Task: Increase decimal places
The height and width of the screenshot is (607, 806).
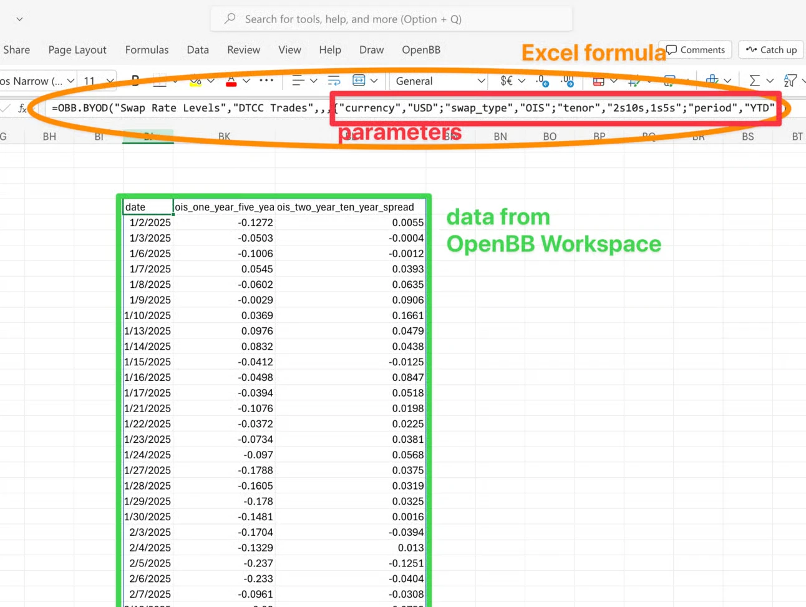Action: coord(542,81)
